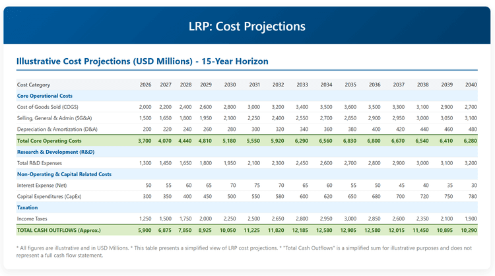Click SG&A 2039 value 3,050

[446, 118]
